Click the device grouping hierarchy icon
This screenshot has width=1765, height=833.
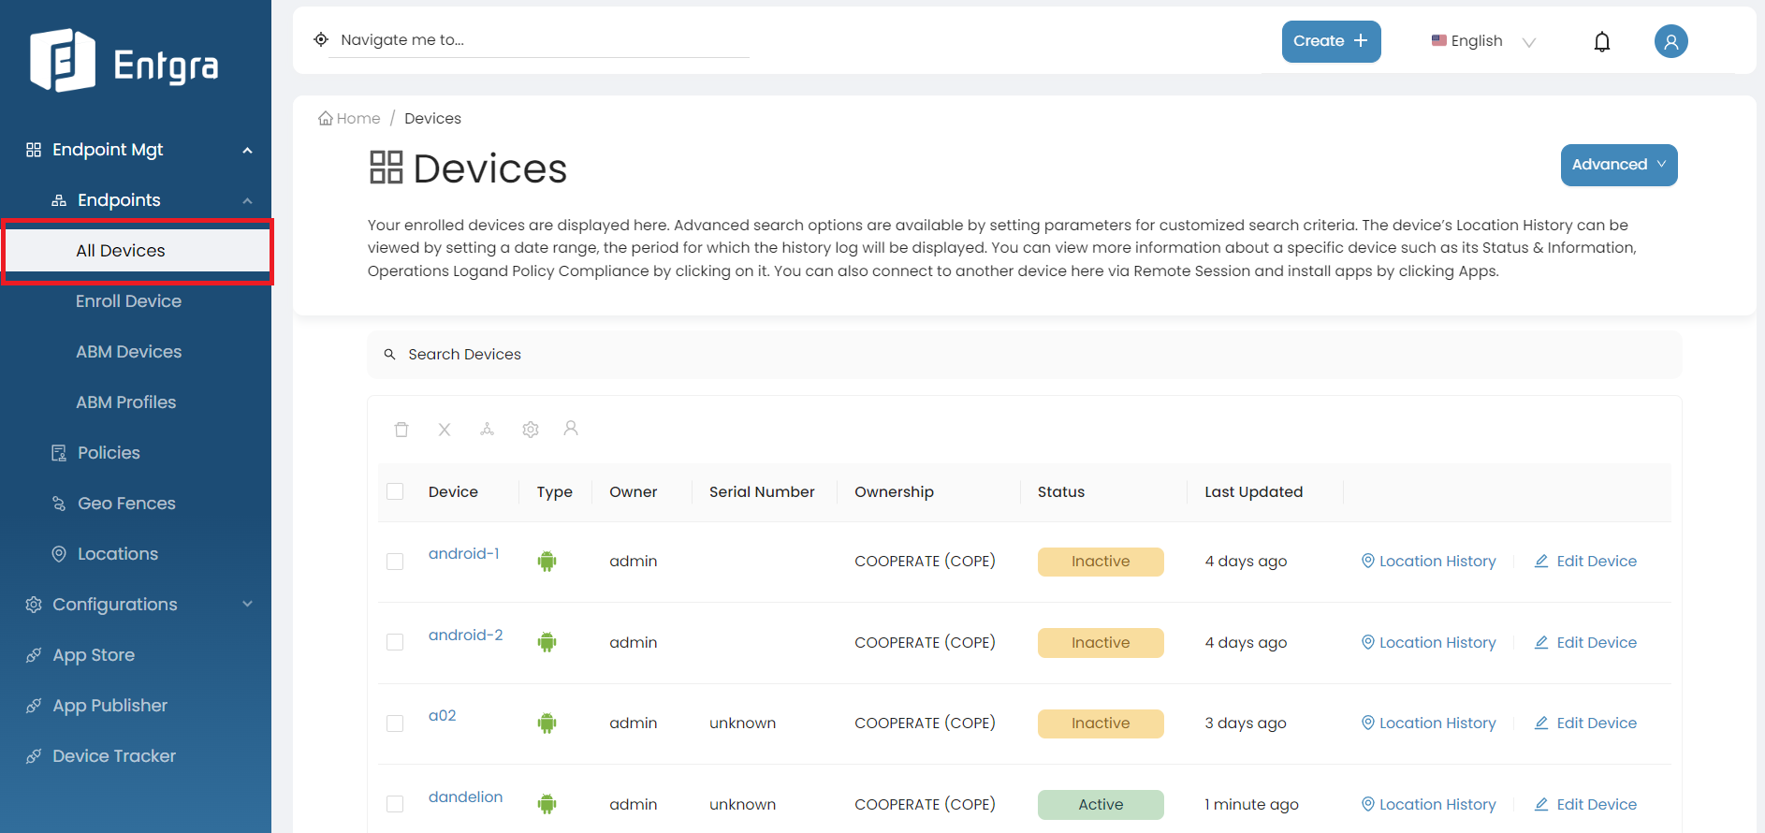point(487,430)
